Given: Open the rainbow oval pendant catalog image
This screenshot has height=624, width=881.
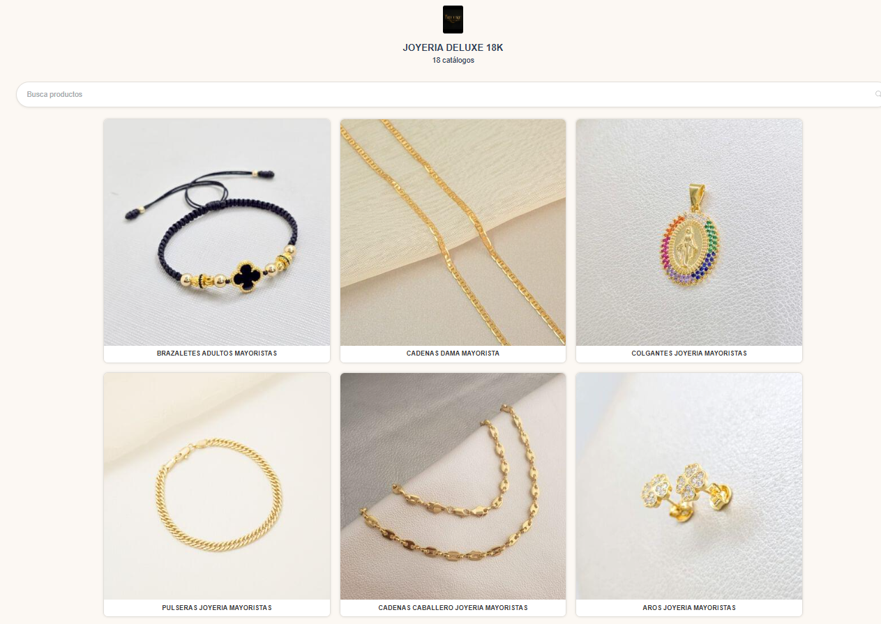Looking at the screenshot, I should click(689, 232).
